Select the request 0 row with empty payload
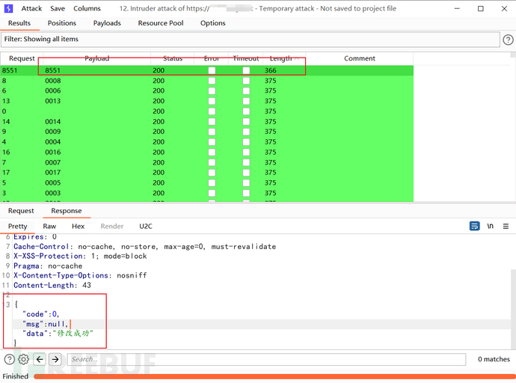The height and width of the screenshot is (383, 516). tap(206, 111)
